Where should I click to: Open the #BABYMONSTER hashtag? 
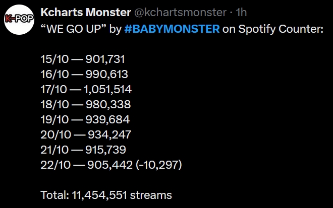[x=173, y=28]
